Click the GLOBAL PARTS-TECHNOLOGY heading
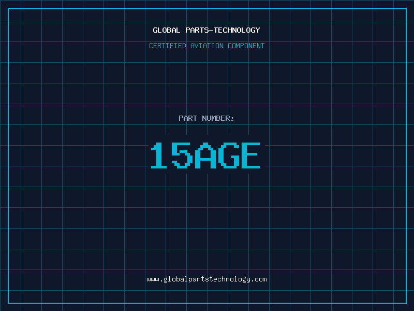414x311 pixels. click(x=206, y=30)
